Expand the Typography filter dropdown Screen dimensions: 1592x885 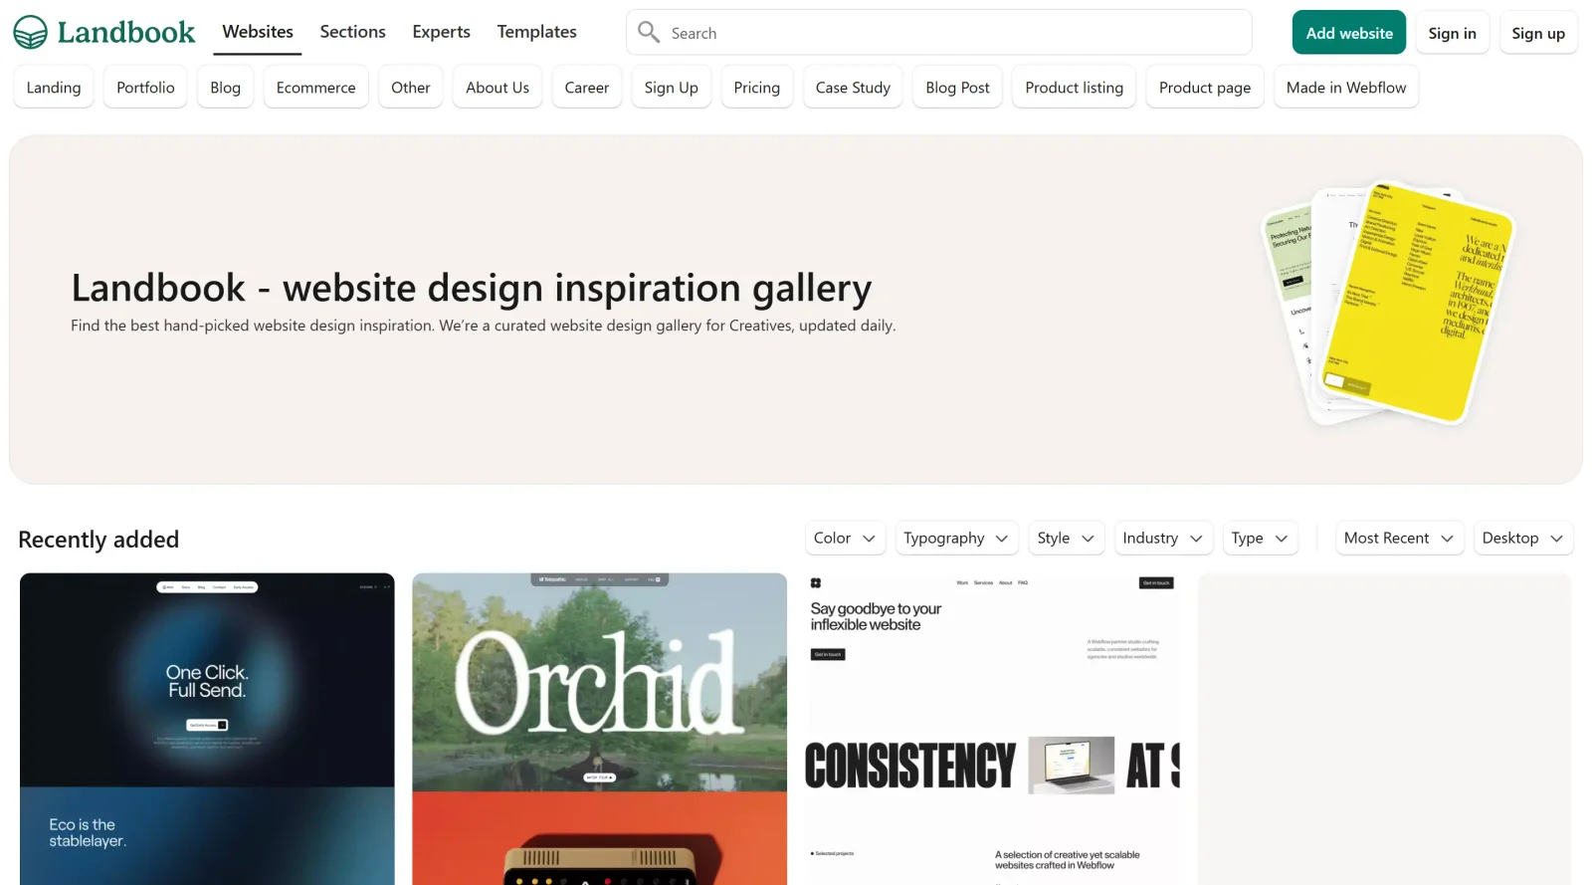pyautogui.click(x=956, y=538)
